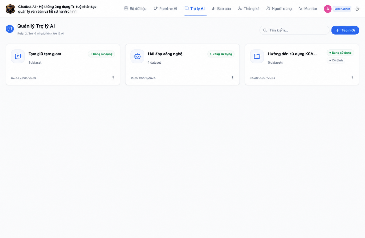Click the timestamp 03:31 21/03/2024
Image resolution: width=365 pixels, height=238 pixels.
pos(23,78)
